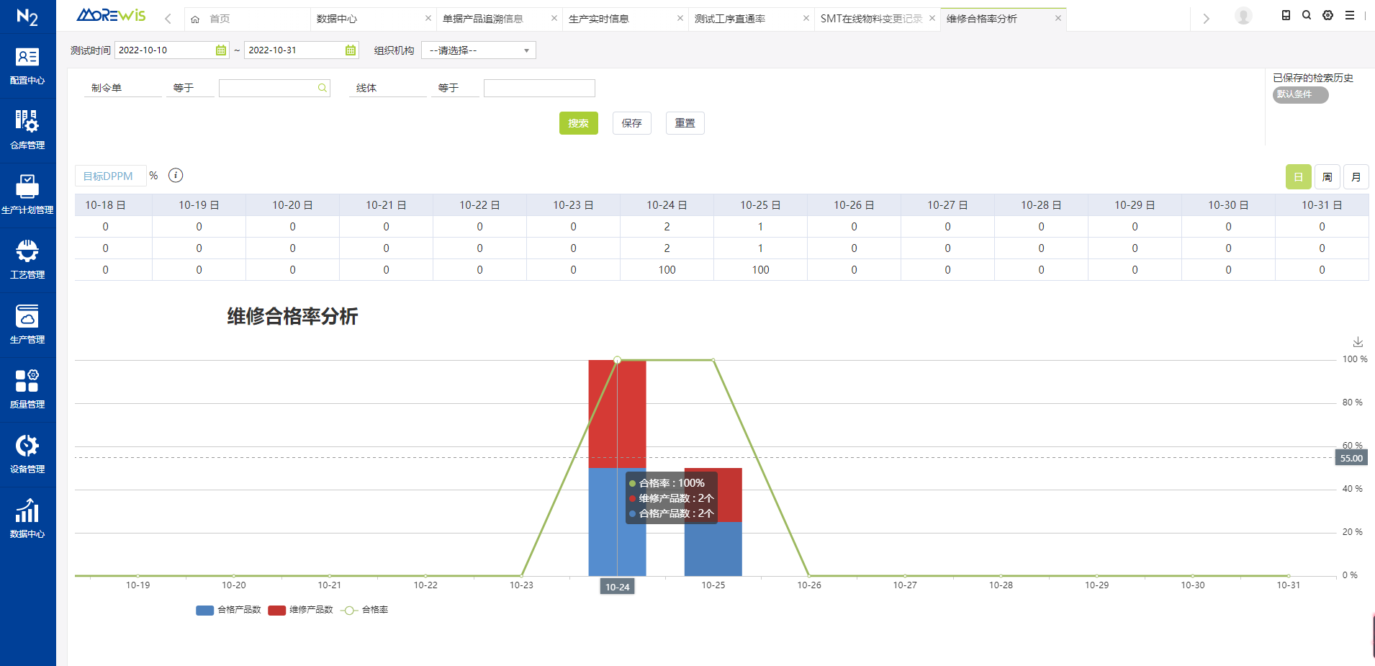
Task: Click the chart download icon
Action: point(1358,342)
